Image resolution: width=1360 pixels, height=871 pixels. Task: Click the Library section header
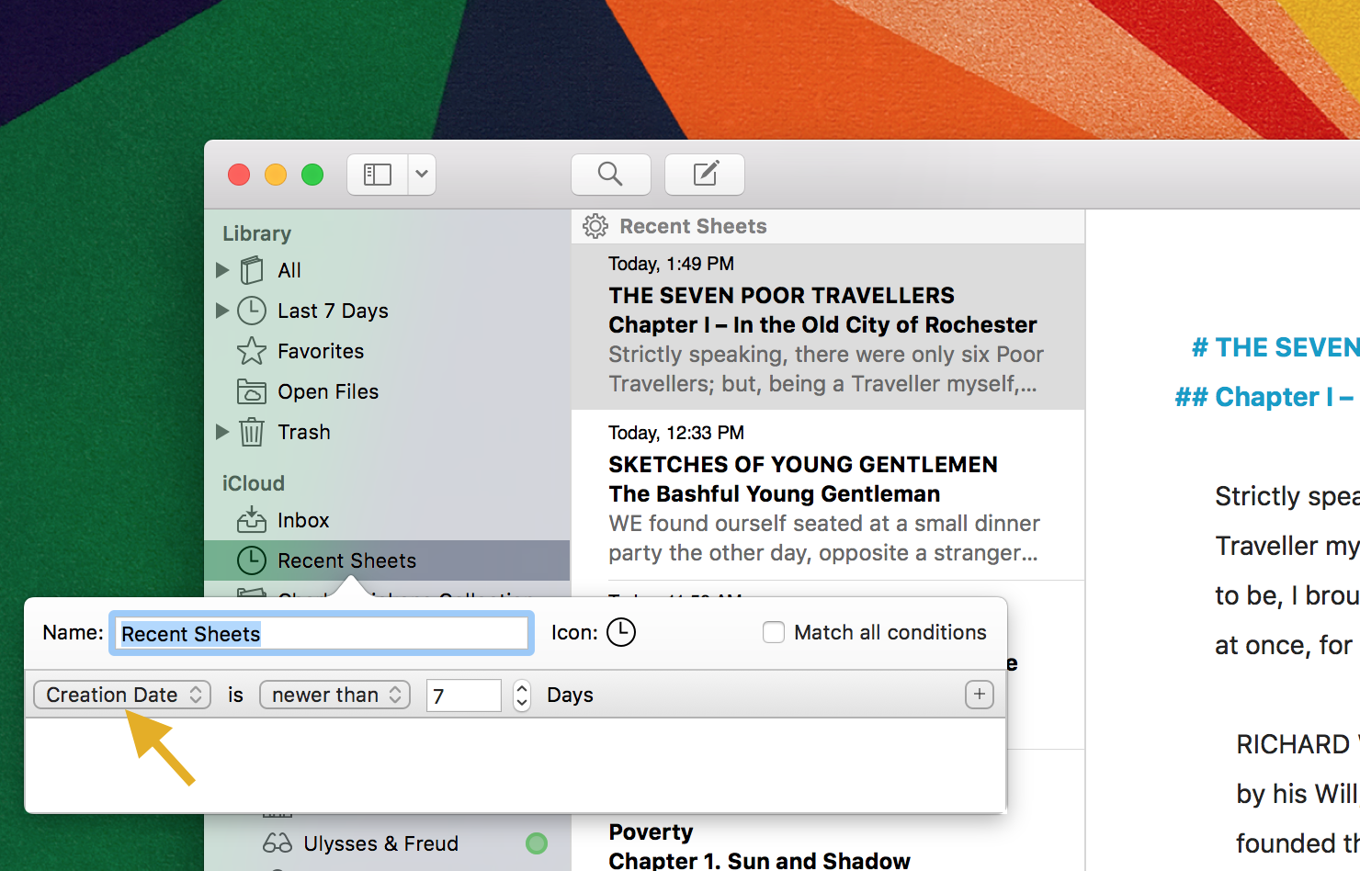coord(256,233)
